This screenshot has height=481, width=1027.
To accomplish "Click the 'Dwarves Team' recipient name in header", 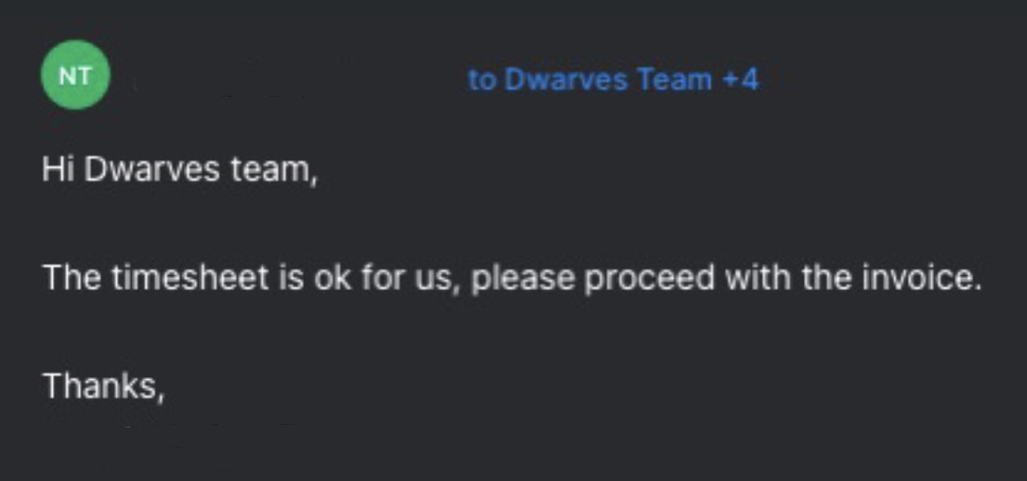I will (x=609, y=81).
